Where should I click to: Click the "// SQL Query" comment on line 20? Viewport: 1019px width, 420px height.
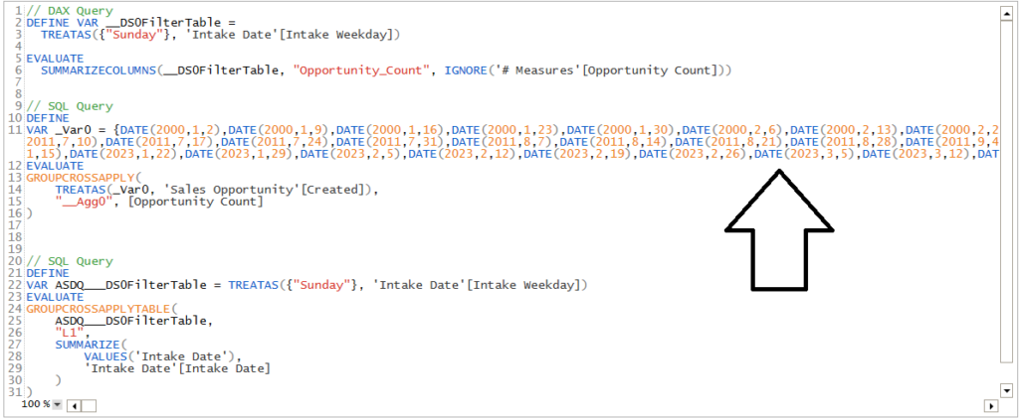point(69,261)
